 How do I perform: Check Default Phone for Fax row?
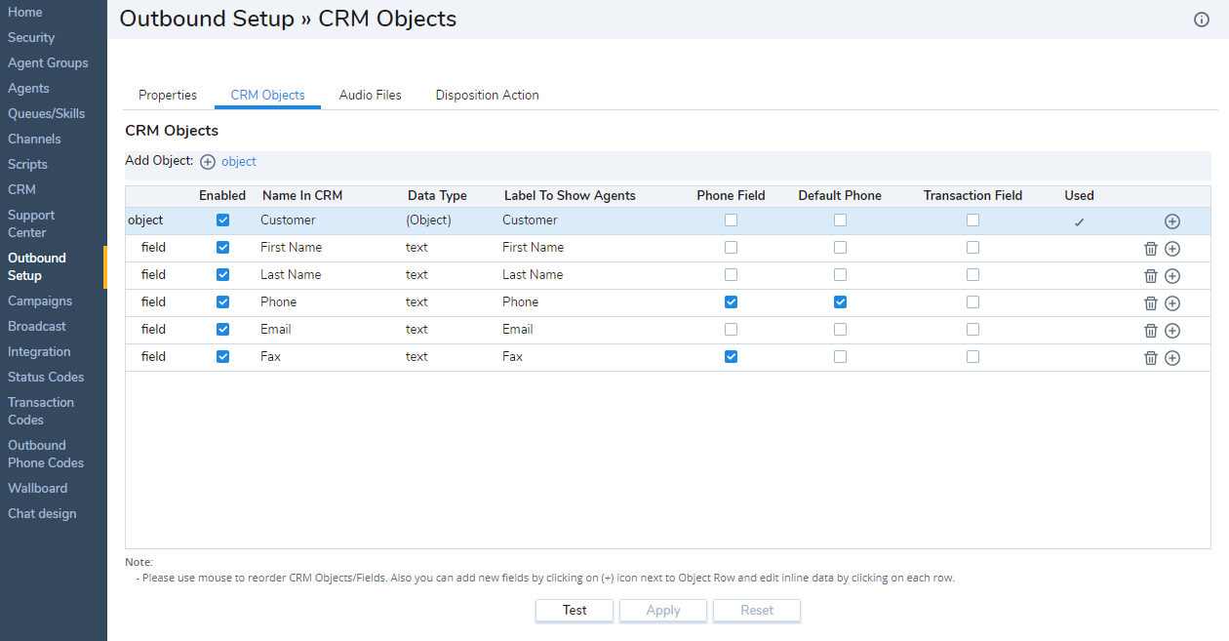(840, 357)
